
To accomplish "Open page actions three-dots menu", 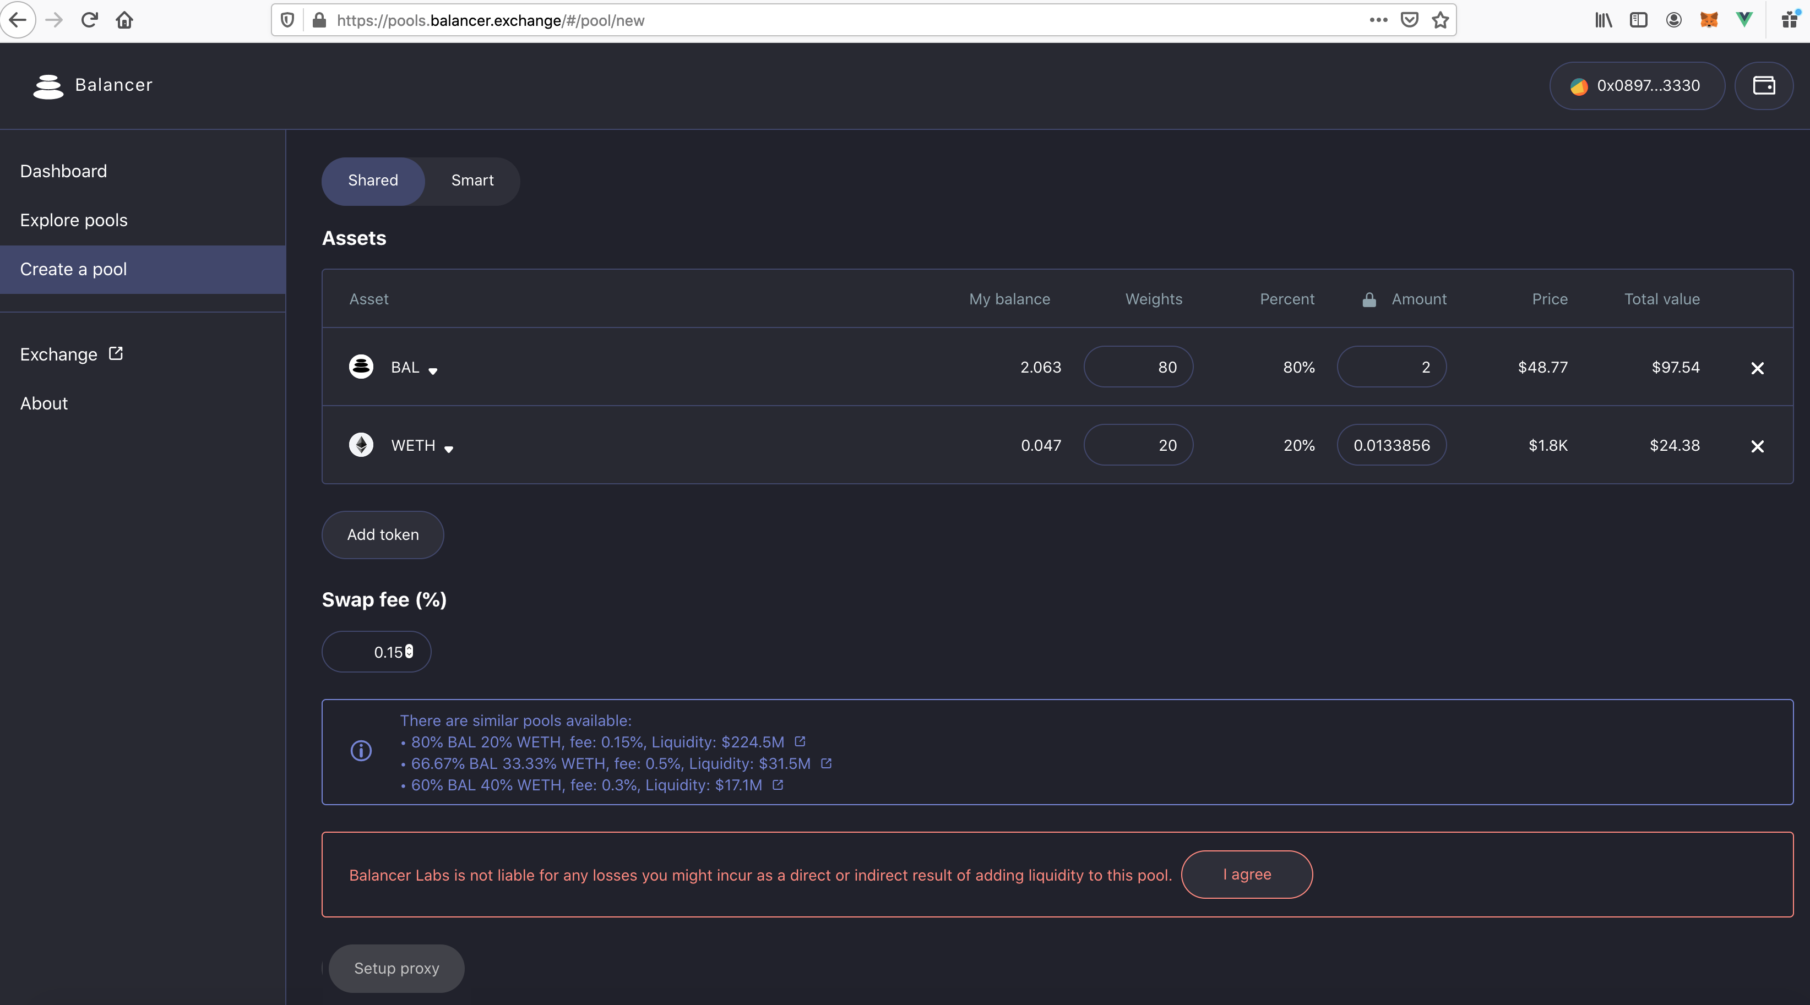I will coord(1379,20).
